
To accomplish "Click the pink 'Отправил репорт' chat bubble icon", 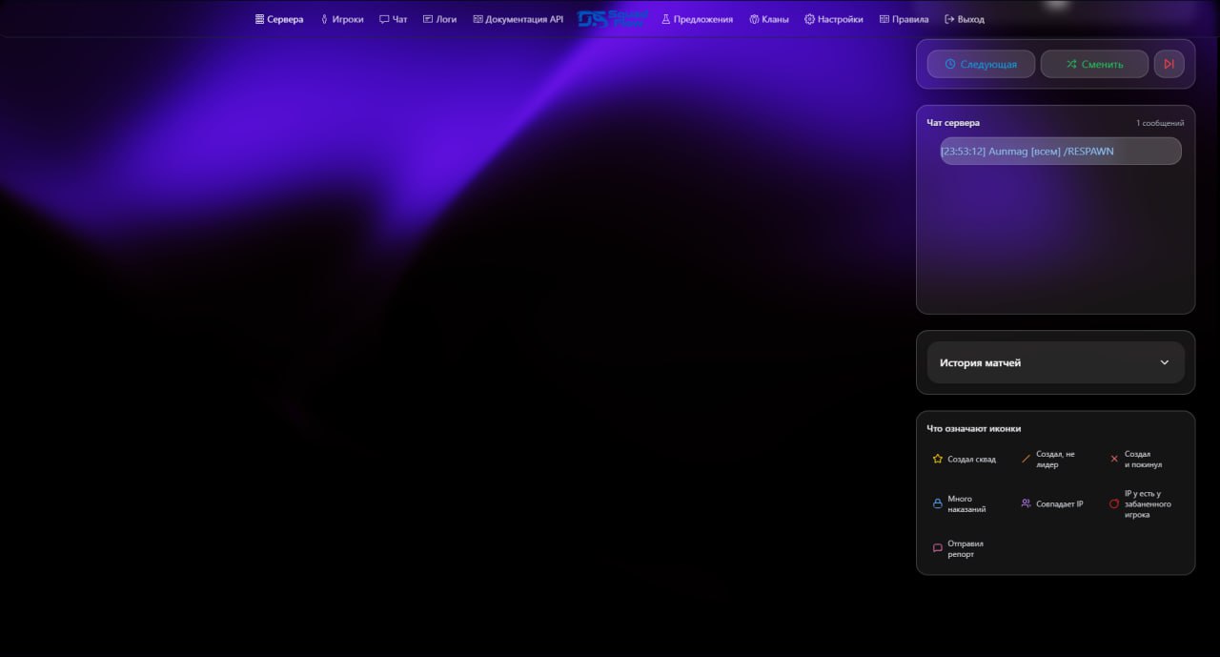I will tap(938, 548).
